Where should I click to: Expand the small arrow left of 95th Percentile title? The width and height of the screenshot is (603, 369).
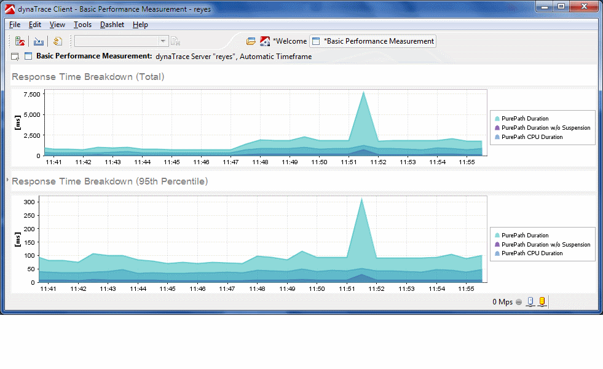(7, 180)
